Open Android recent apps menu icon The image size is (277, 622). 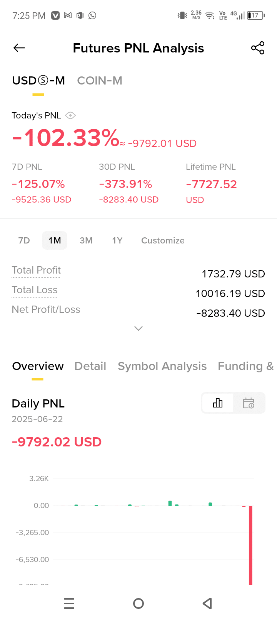(x=69, y=603)
